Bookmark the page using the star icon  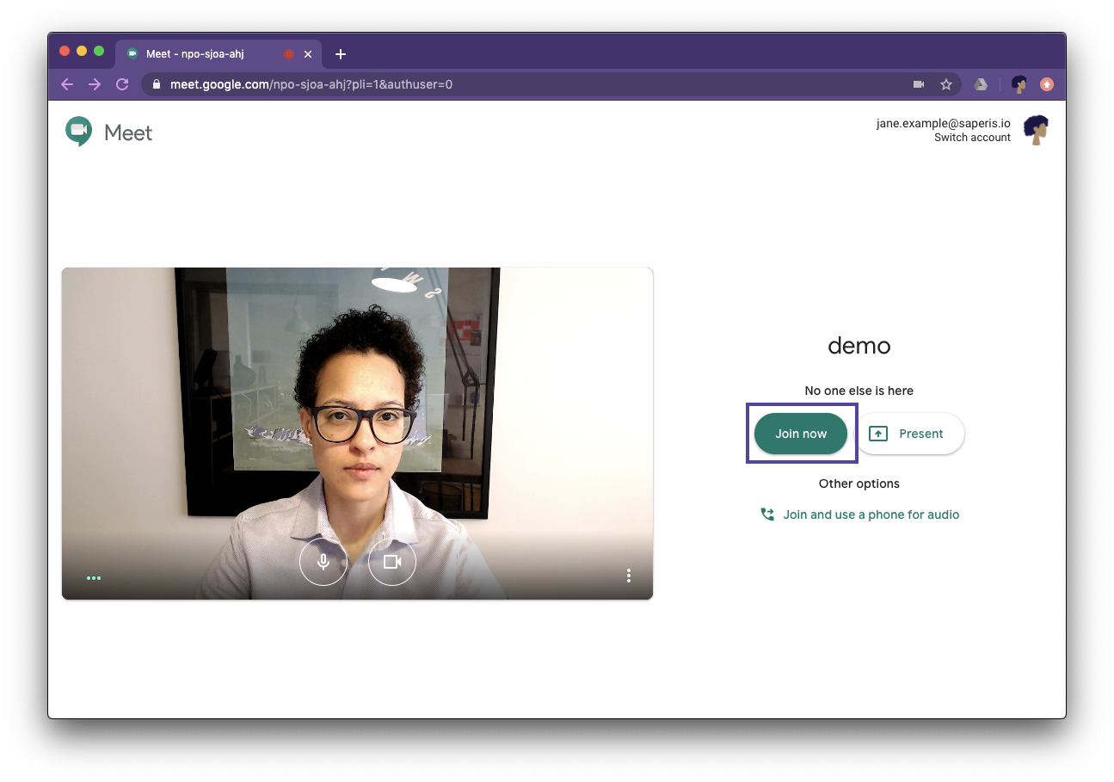(x=946, y=84)
